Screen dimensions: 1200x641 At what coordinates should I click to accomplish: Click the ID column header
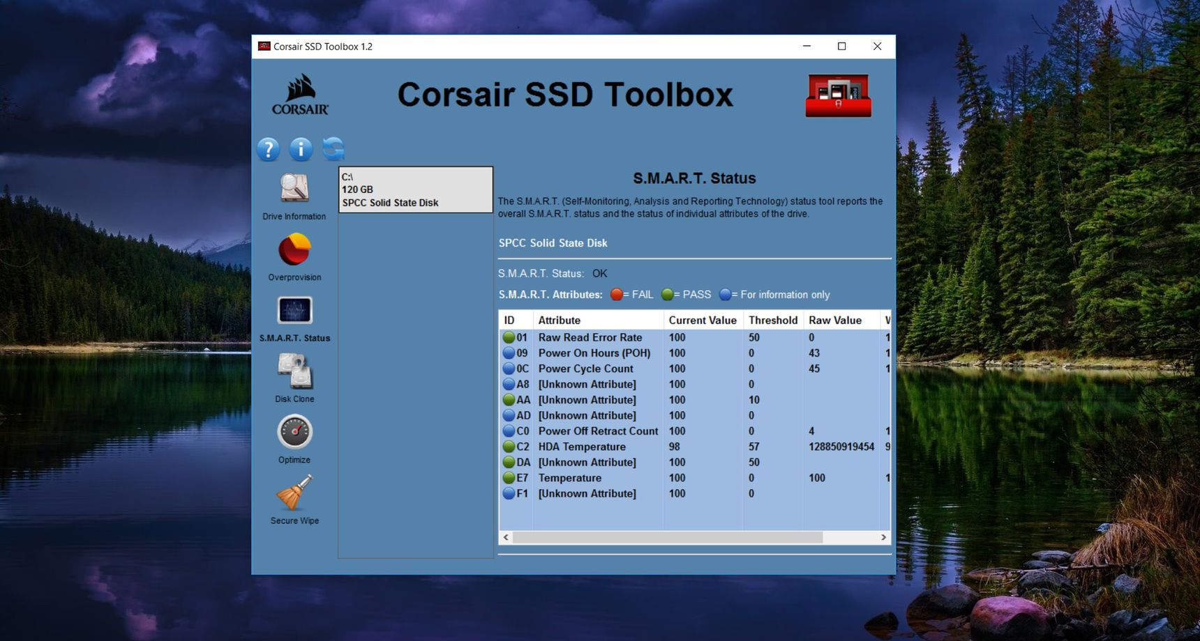click(x=516, y=320)
